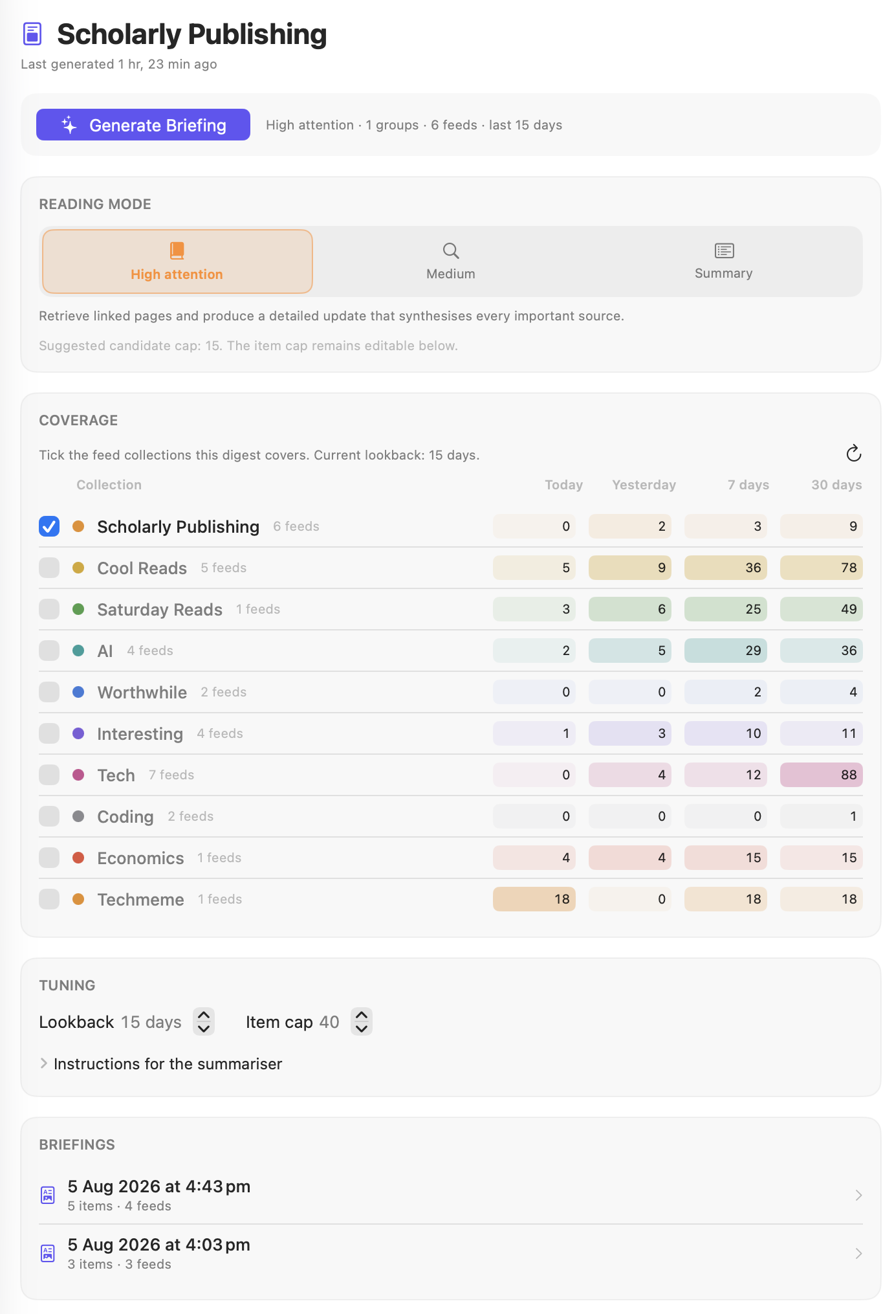Click the Economics collection name
This screenshot has height=1314, width=894.
point(141,858)
